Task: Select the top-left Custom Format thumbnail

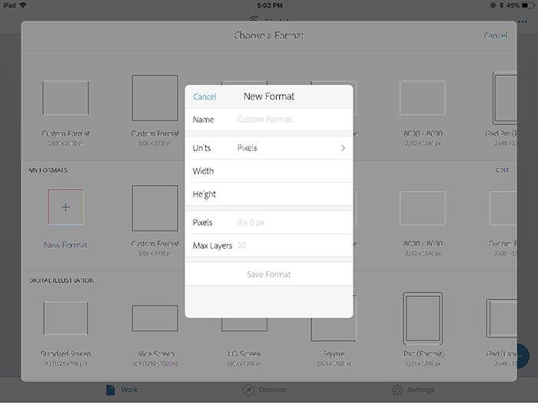Action: [x=65, y=98]
